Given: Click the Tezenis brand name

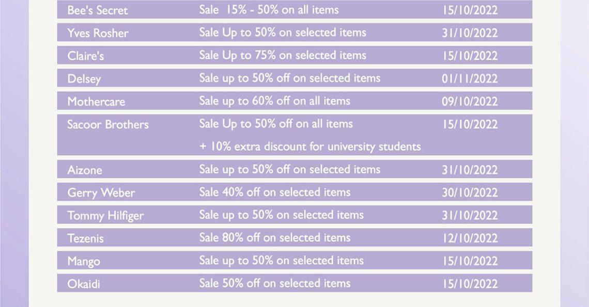Looking at the screenshot, I should click(x=85, y=238).
